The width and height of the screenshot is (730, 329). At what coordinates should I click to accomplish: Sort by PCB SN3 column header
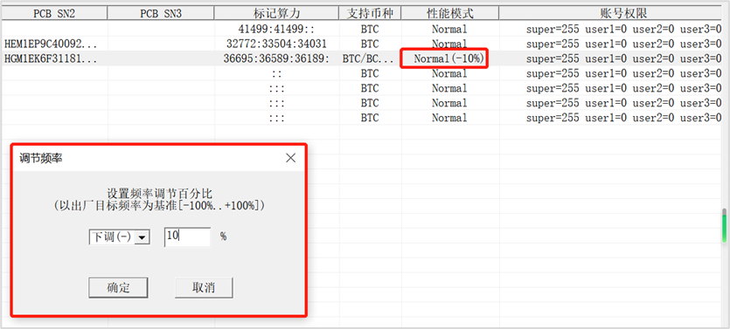(x=161, y=13)
